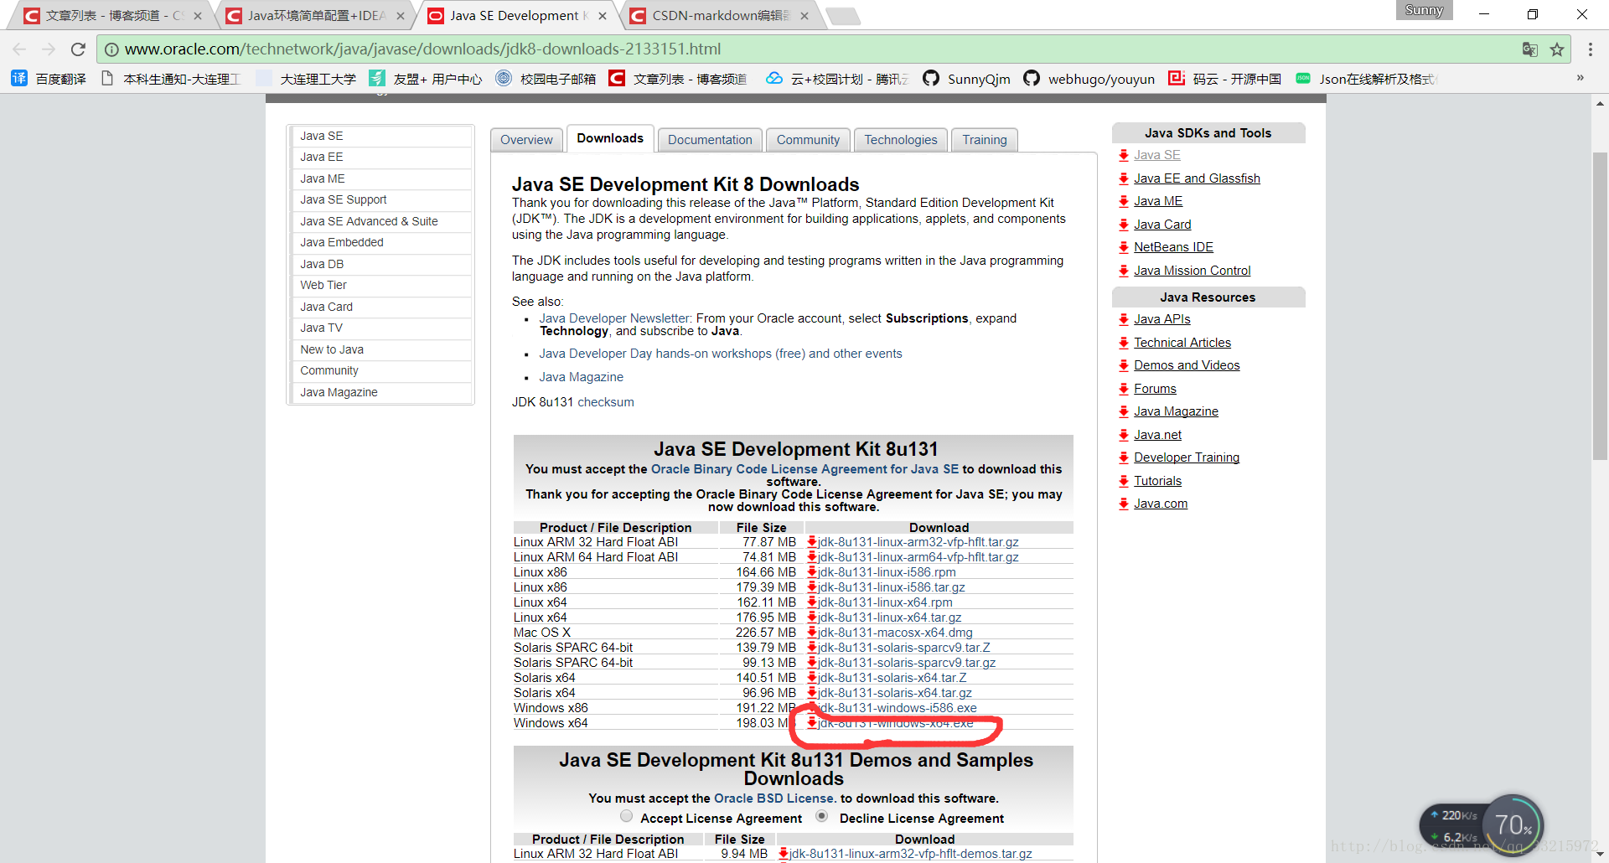
Task: Open the Java Developer Newsletter link
Action: click(x=614, y=318)
